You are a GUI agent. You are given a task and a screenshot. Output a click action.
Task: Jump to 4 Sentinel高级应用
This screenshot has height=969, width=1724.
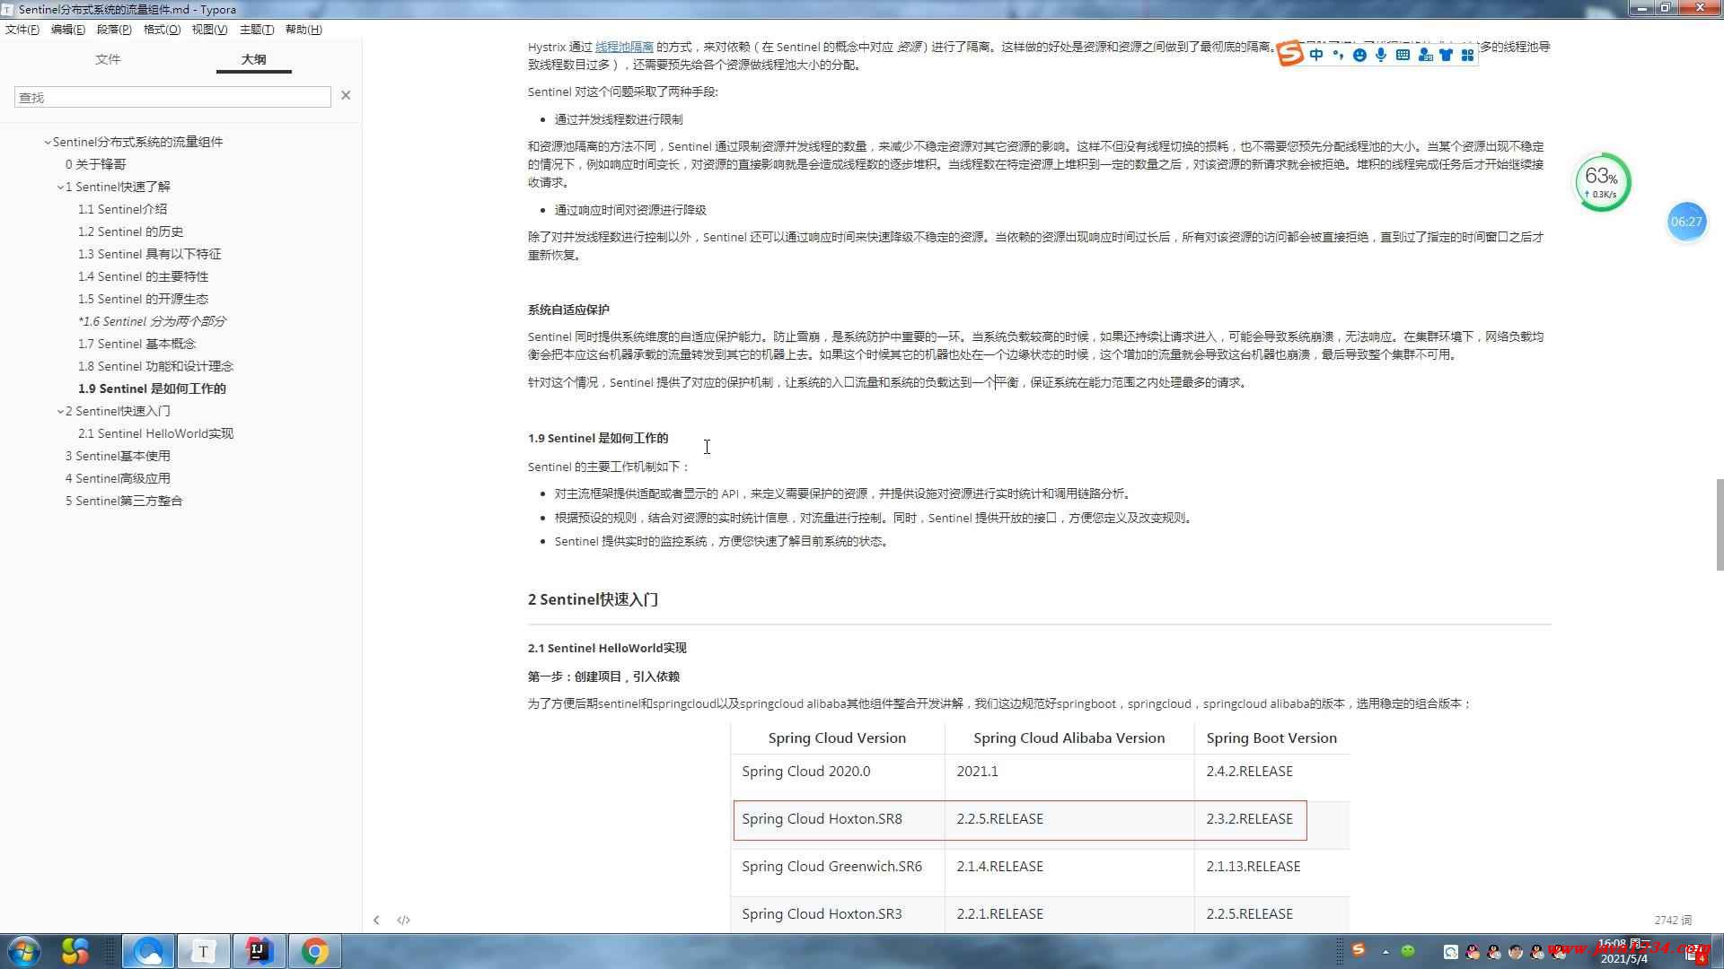[118, 478]
